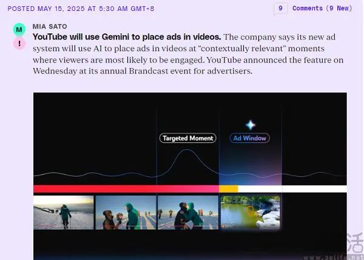The height and width of the screenshot is (260, 364).
Task: Open Mia Sato's author page
Action: (50, 28)
